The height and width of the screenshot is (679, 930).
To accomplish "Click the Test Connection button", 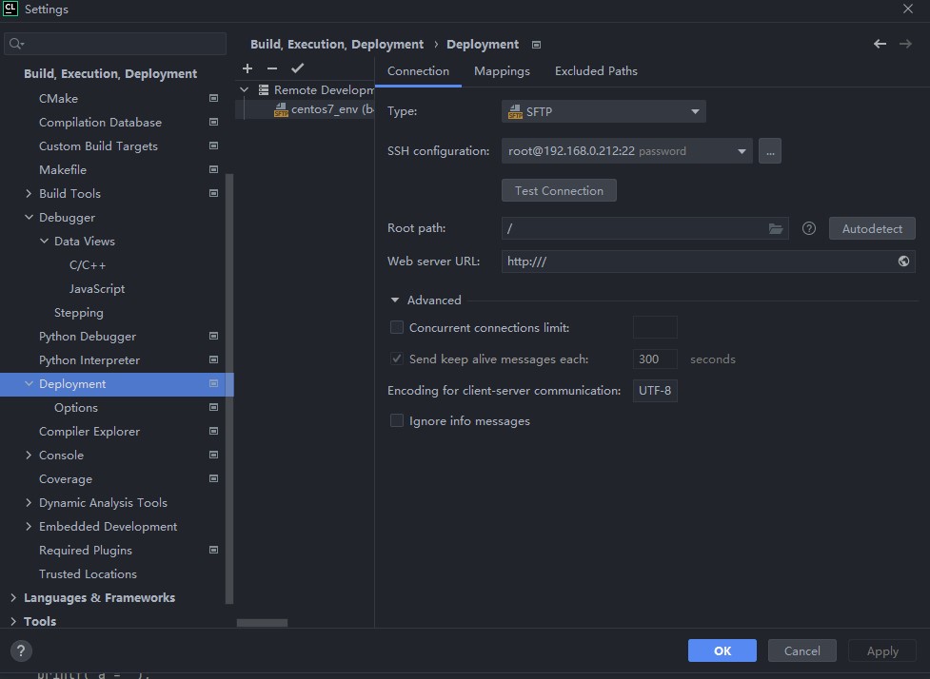I will coord(559,191).
